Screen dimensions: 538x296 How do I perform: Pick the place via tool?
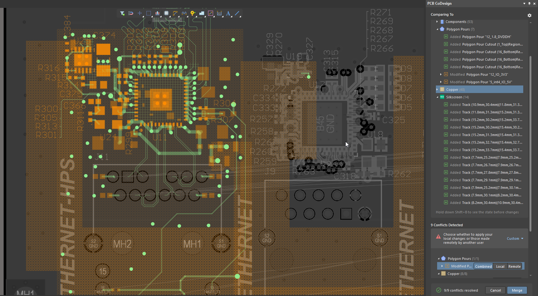[193, 13]
